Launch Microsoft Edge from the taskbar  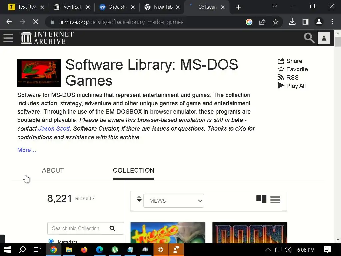pyautogui.click(x=99, y=250)
